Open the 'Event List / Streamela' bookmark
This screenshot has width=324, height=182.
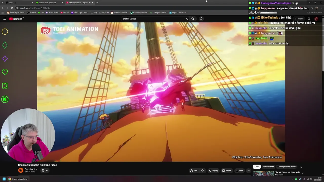pos(139,12)
